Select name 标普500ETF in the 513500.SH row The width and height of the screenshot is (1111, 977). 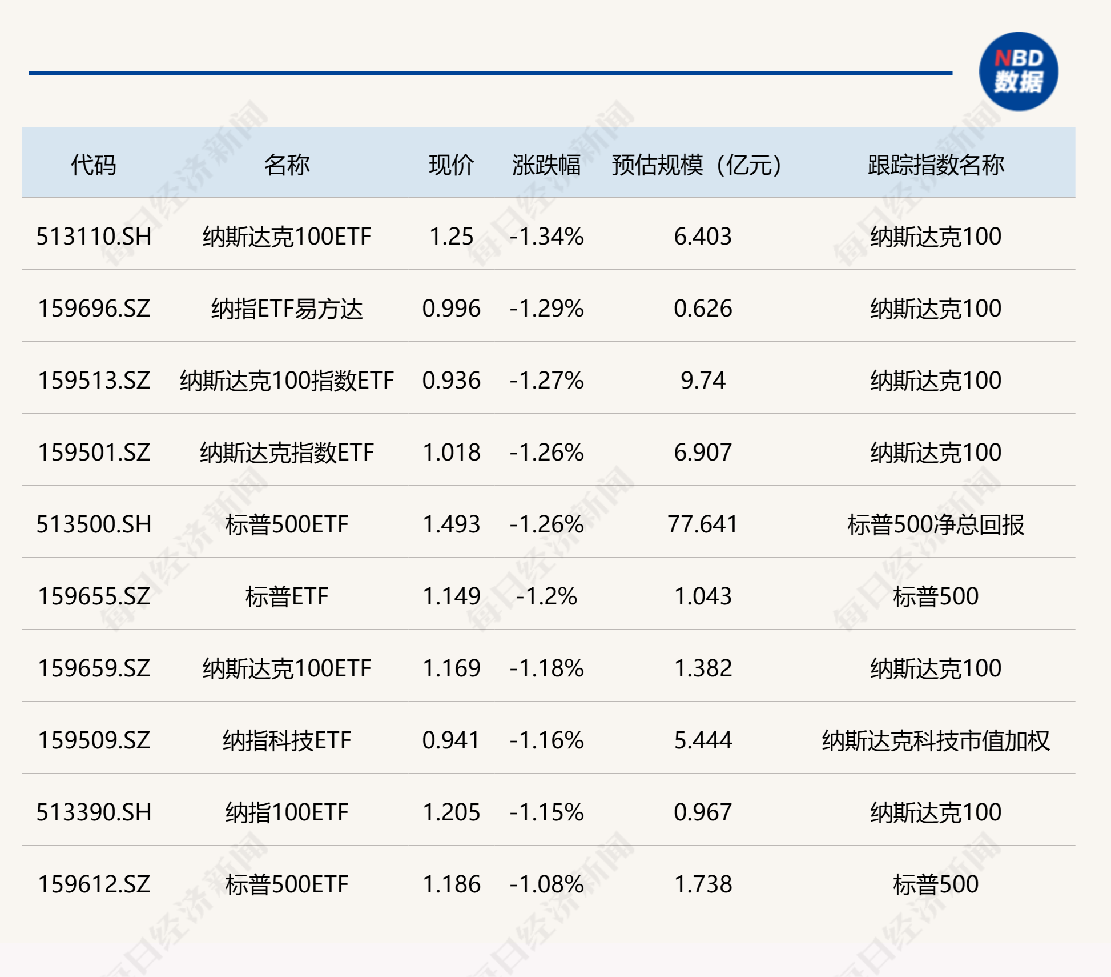click(x=287, y=524)
